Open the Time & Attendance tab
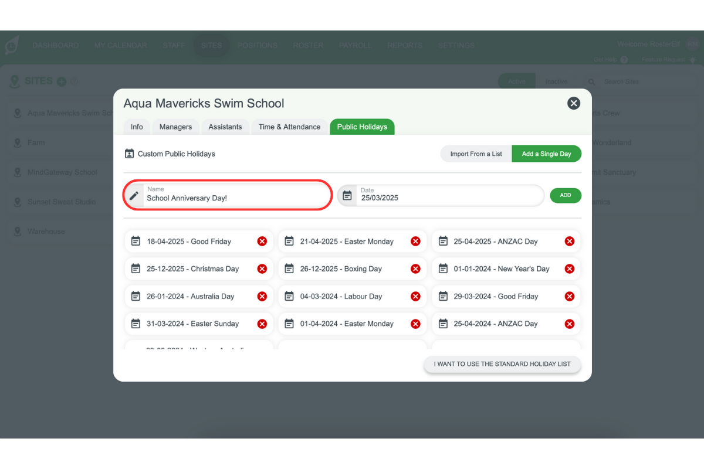 pyautogui.click(x=289, y=127)
